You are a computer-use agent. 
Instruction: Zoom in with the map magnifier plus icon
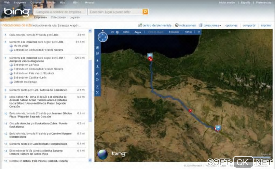(x=98, y=48)
